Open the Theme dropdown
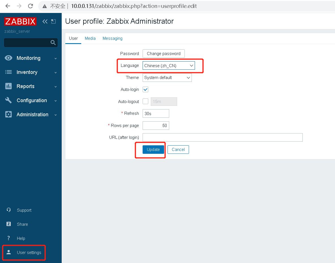 (x=167, y=78)
